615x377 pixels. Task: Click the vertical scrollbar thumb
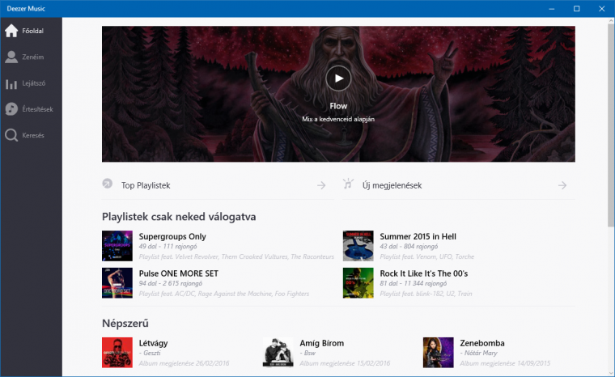pyautogui.click(x=611, y=125)
